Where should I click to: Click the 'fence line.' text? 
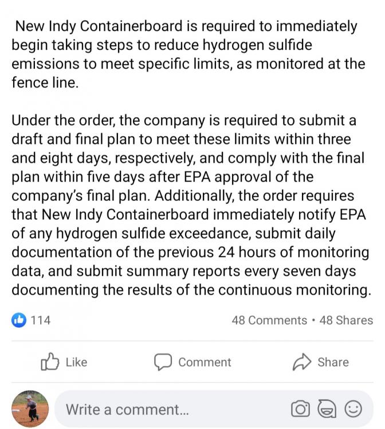(44, 82)
